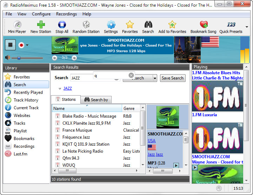
Task: Open the Help menu
Action: pos(87,14)
